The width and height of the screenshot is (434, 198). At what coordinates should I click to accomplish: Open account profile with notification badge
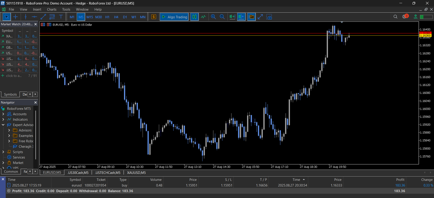point(405,17)
